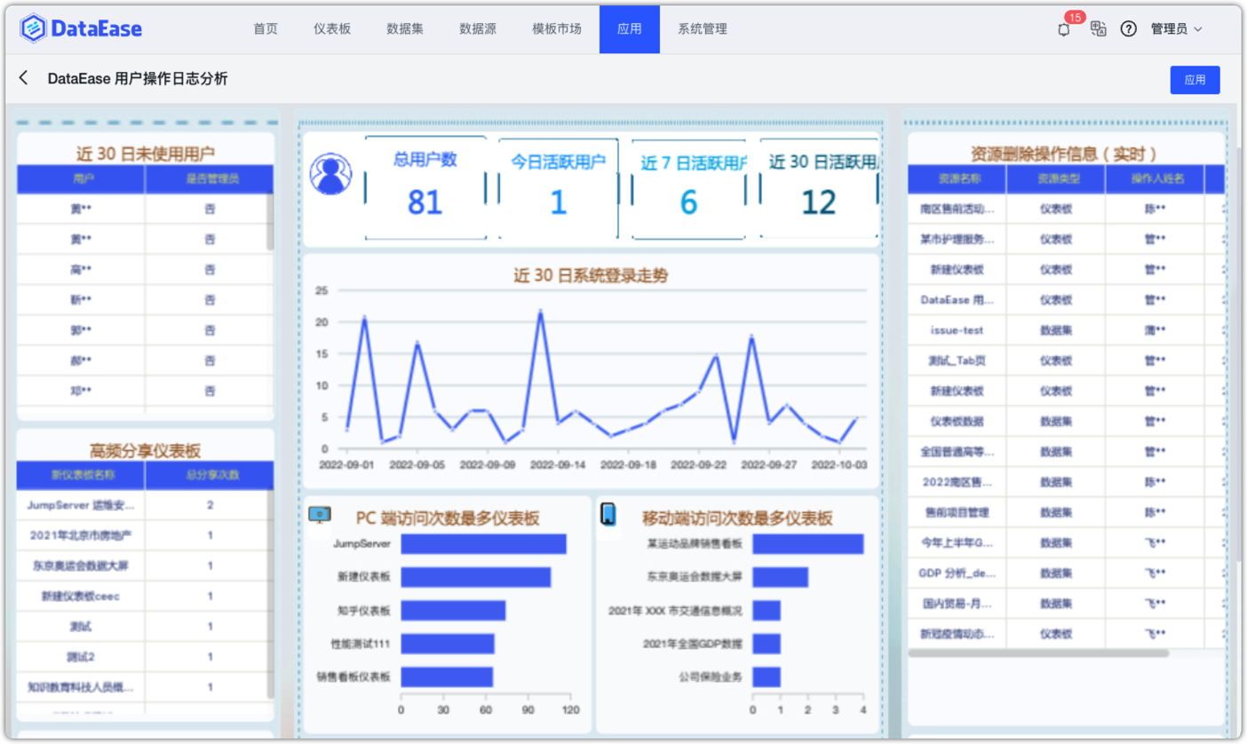Open the help question-mark icon
This screenshot has height=744, width=1247.
1129,28
